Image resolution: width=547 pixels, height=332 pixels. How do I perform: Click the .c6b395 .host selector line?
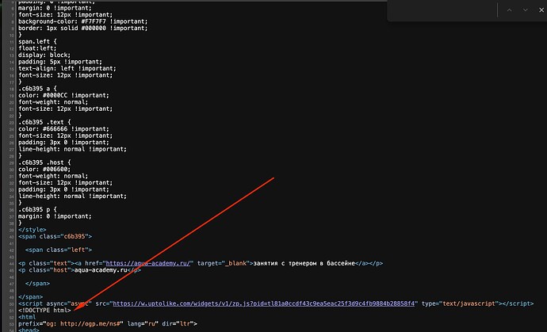pos(44,162)
